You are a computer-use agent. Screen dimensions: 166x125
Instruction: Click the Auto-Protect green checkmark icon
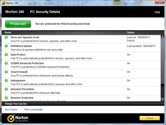6,55
